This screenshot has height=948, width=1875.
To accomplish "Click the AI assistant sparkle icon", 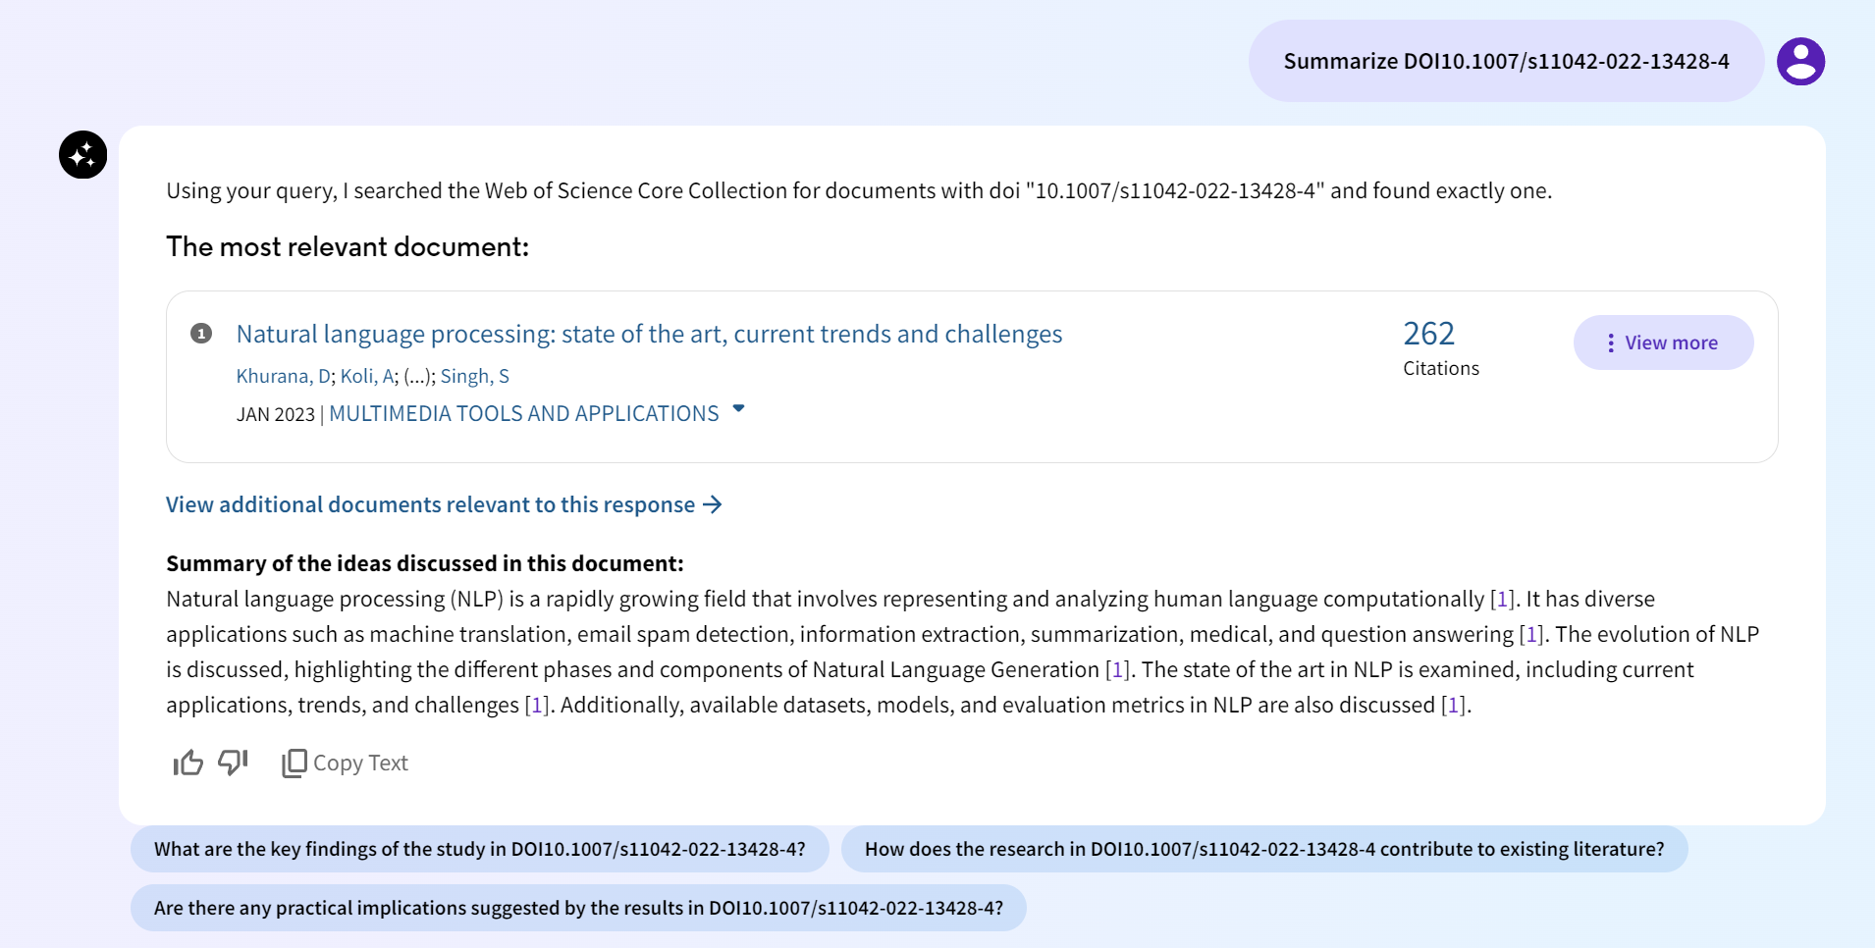I will pyautogui.click(x=83, y=154).
